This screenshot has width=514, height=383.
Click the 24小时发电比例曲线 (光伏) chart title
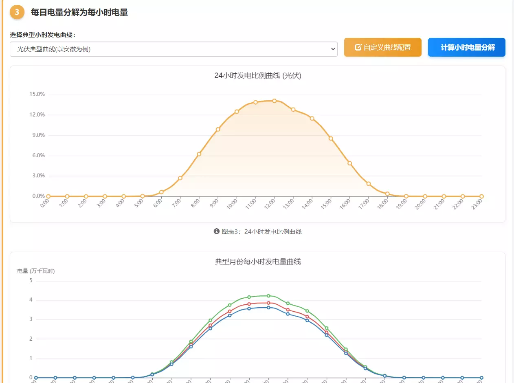[257, 75]
